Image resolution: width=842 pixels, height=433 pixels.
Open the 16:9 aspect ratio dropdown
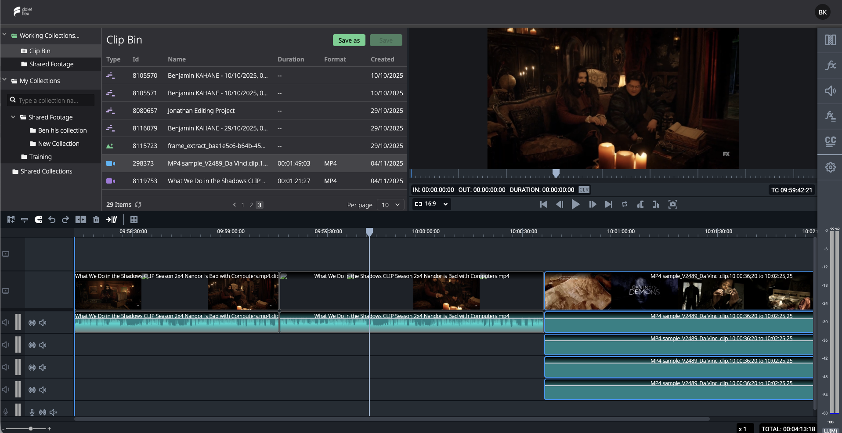point(431,204)
